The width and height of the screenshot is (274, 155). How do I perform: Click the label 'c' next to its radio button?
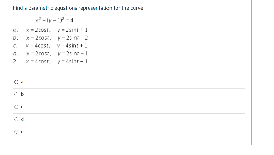pyautogui.click(x=22, y=107)
